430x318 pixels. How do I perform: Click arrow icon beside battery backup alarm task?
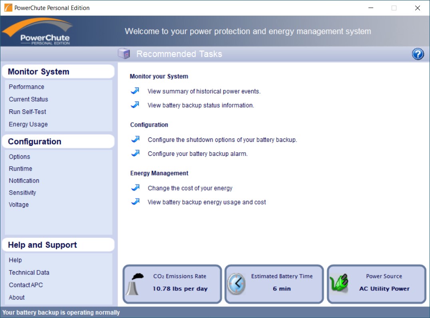[x=135, y=153]
